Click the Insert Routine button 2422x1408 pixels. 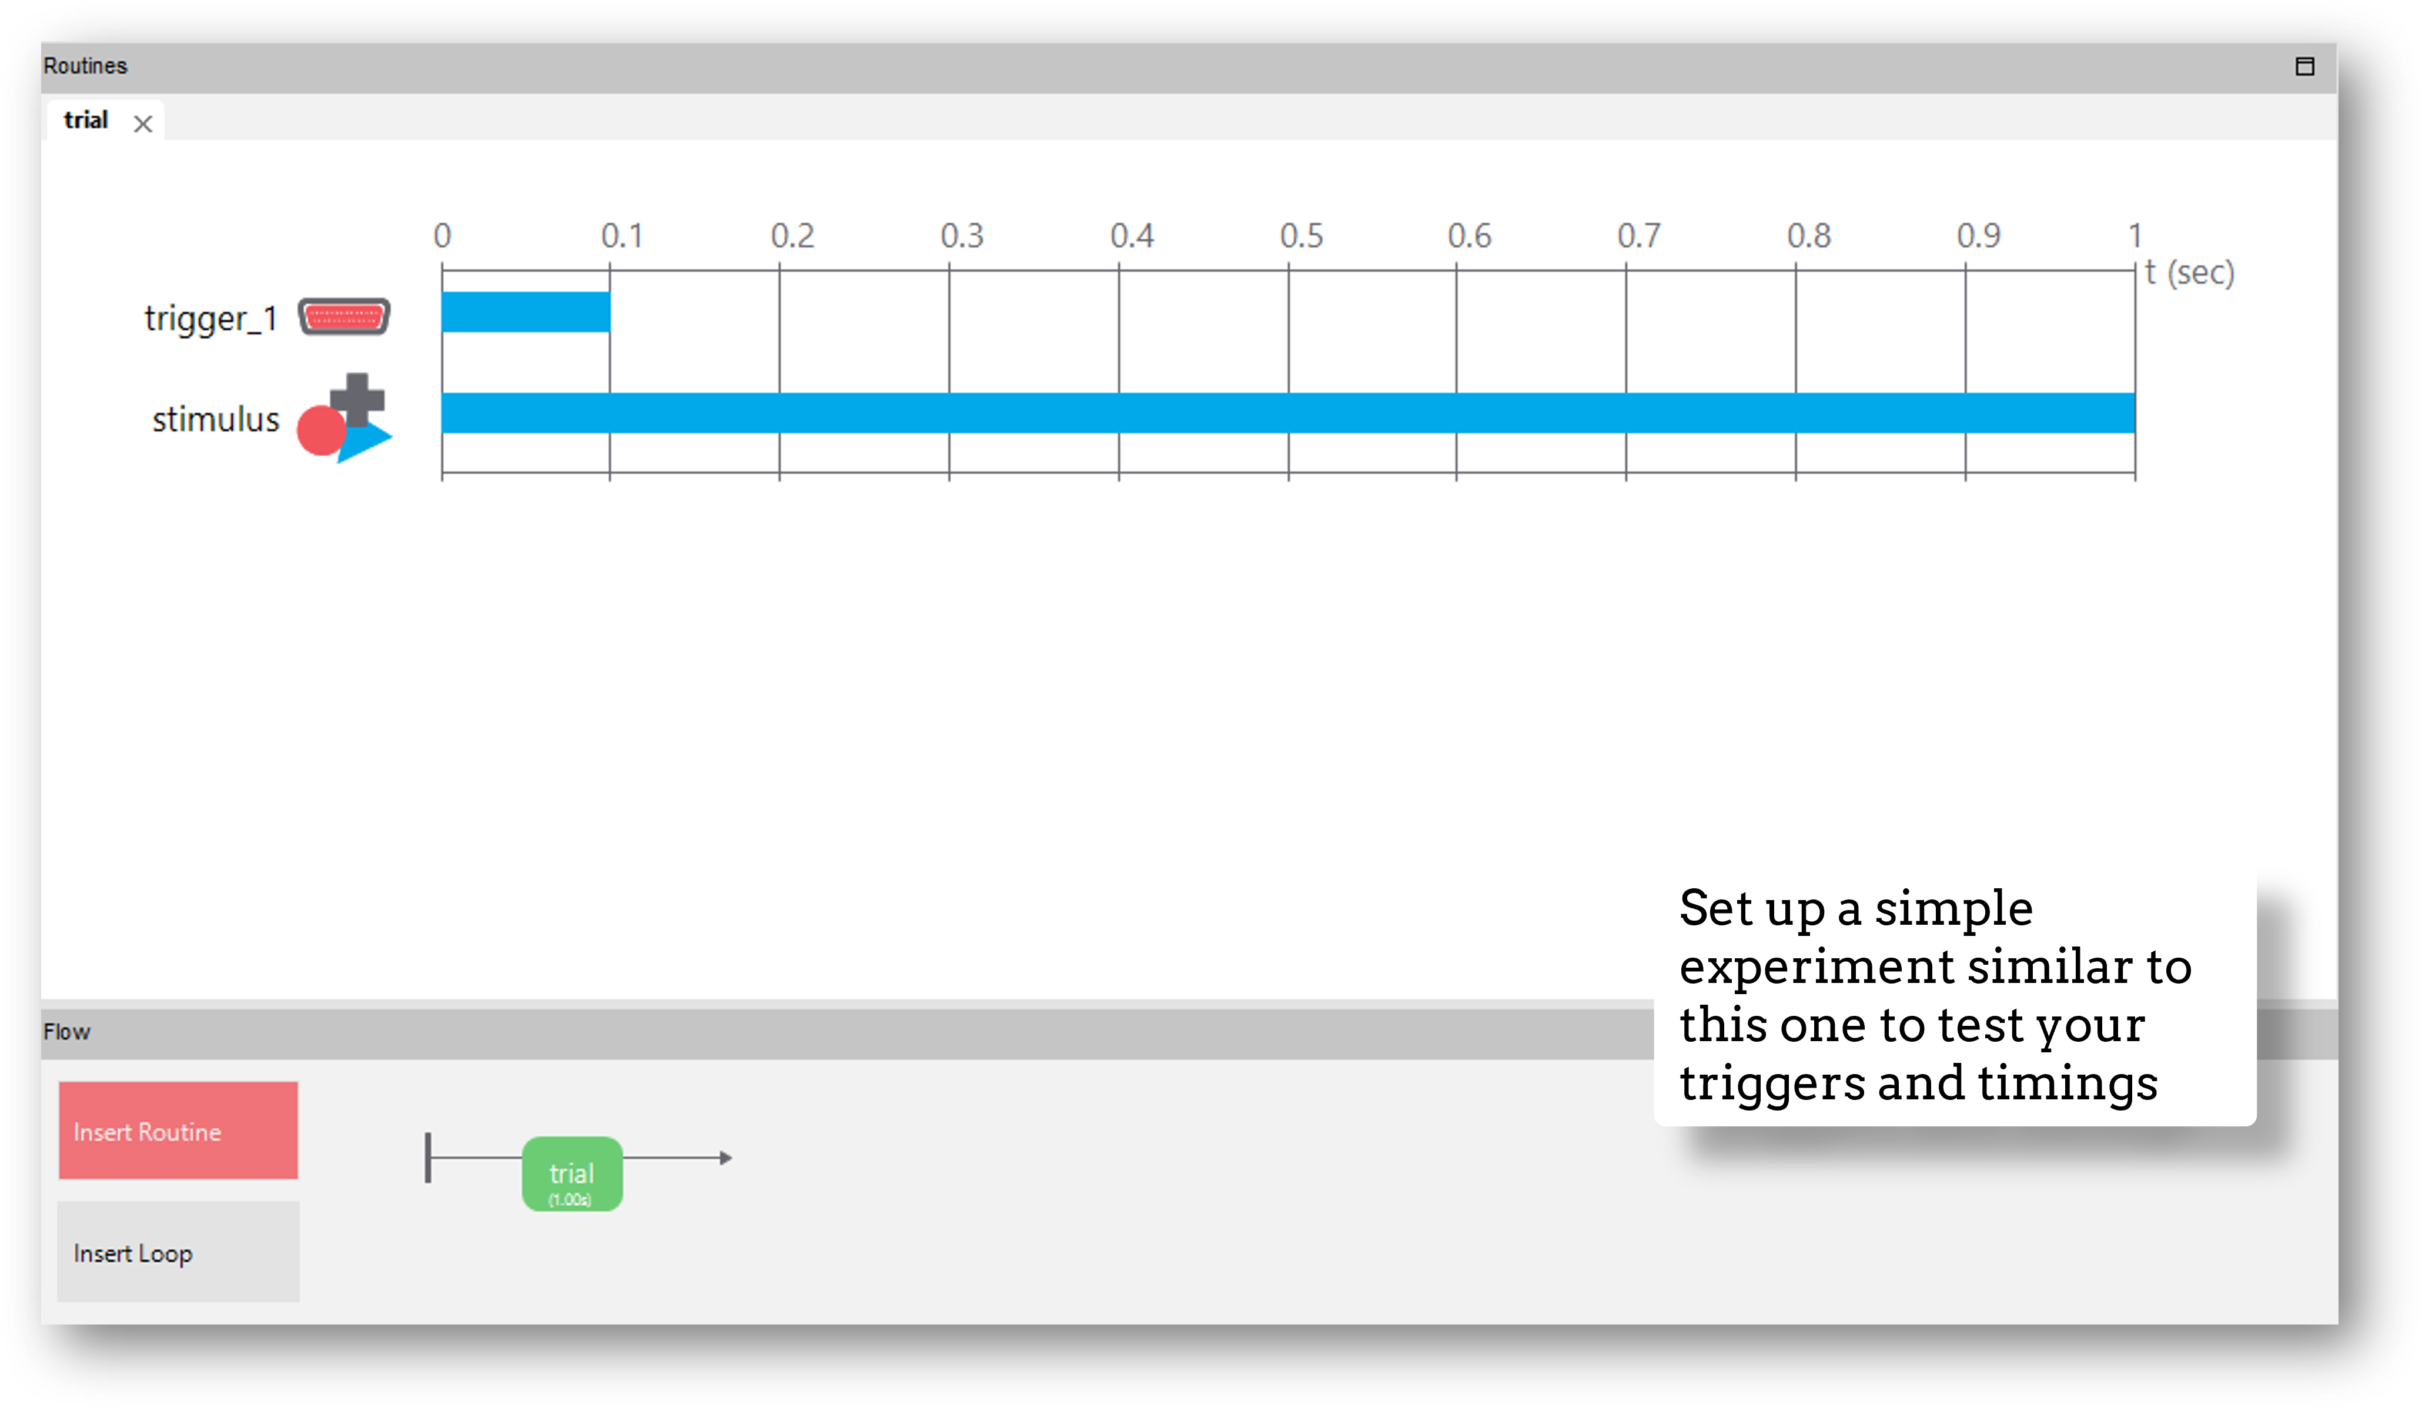(178, 1131)
